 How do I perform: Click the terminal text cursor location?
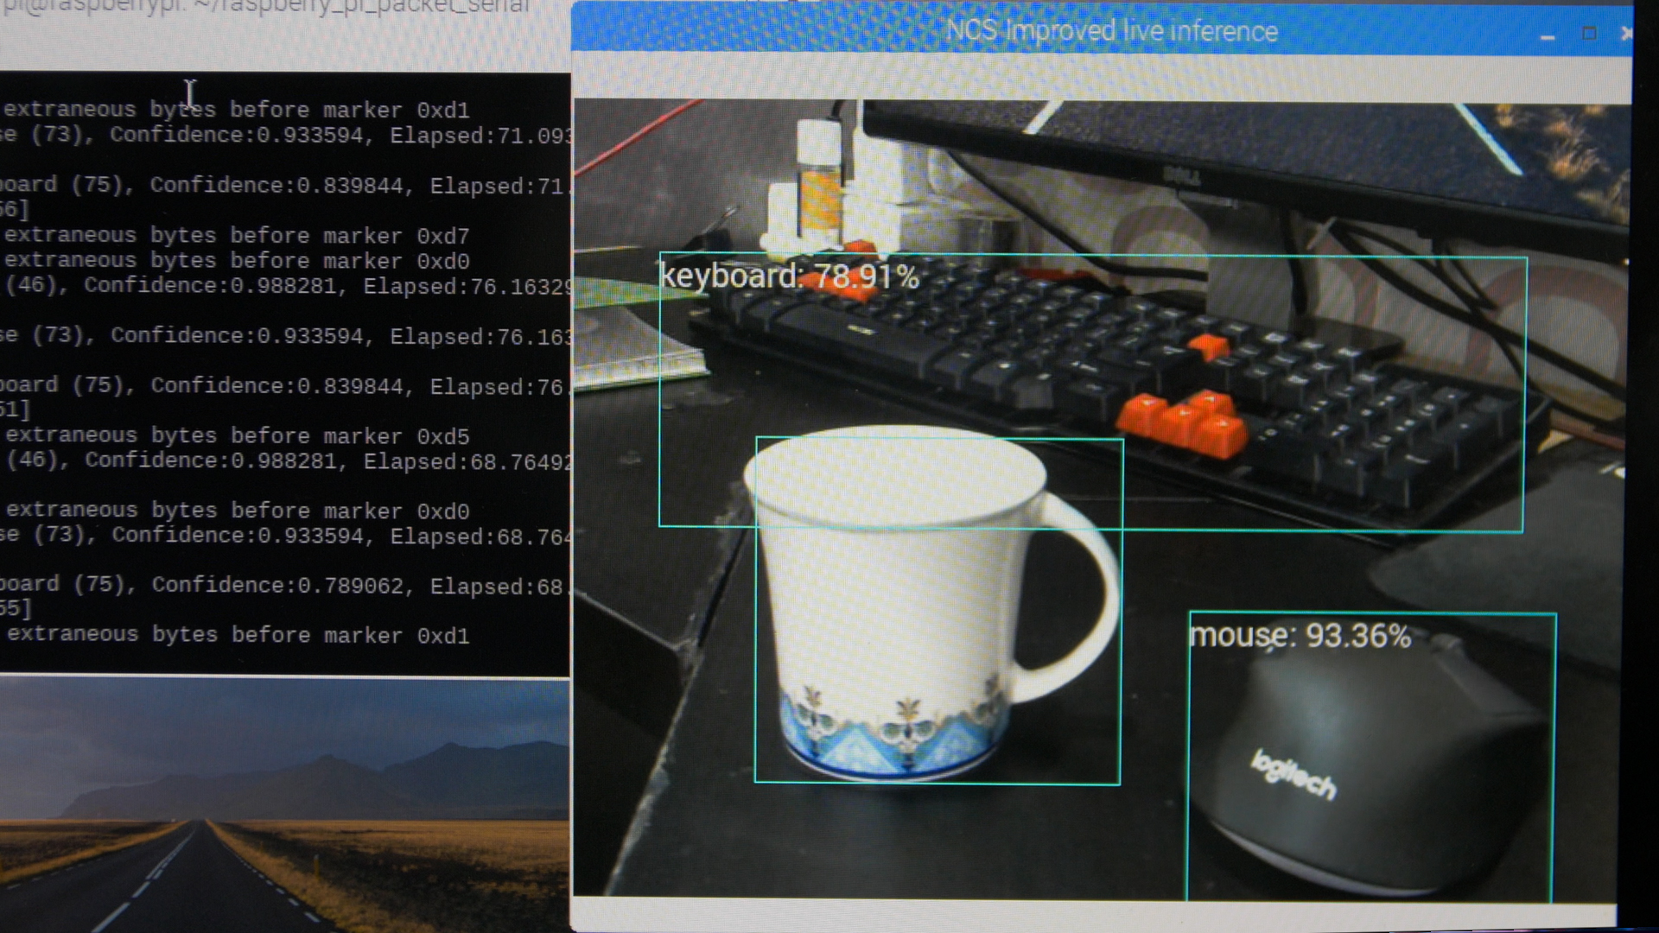(x=189, y=92)
